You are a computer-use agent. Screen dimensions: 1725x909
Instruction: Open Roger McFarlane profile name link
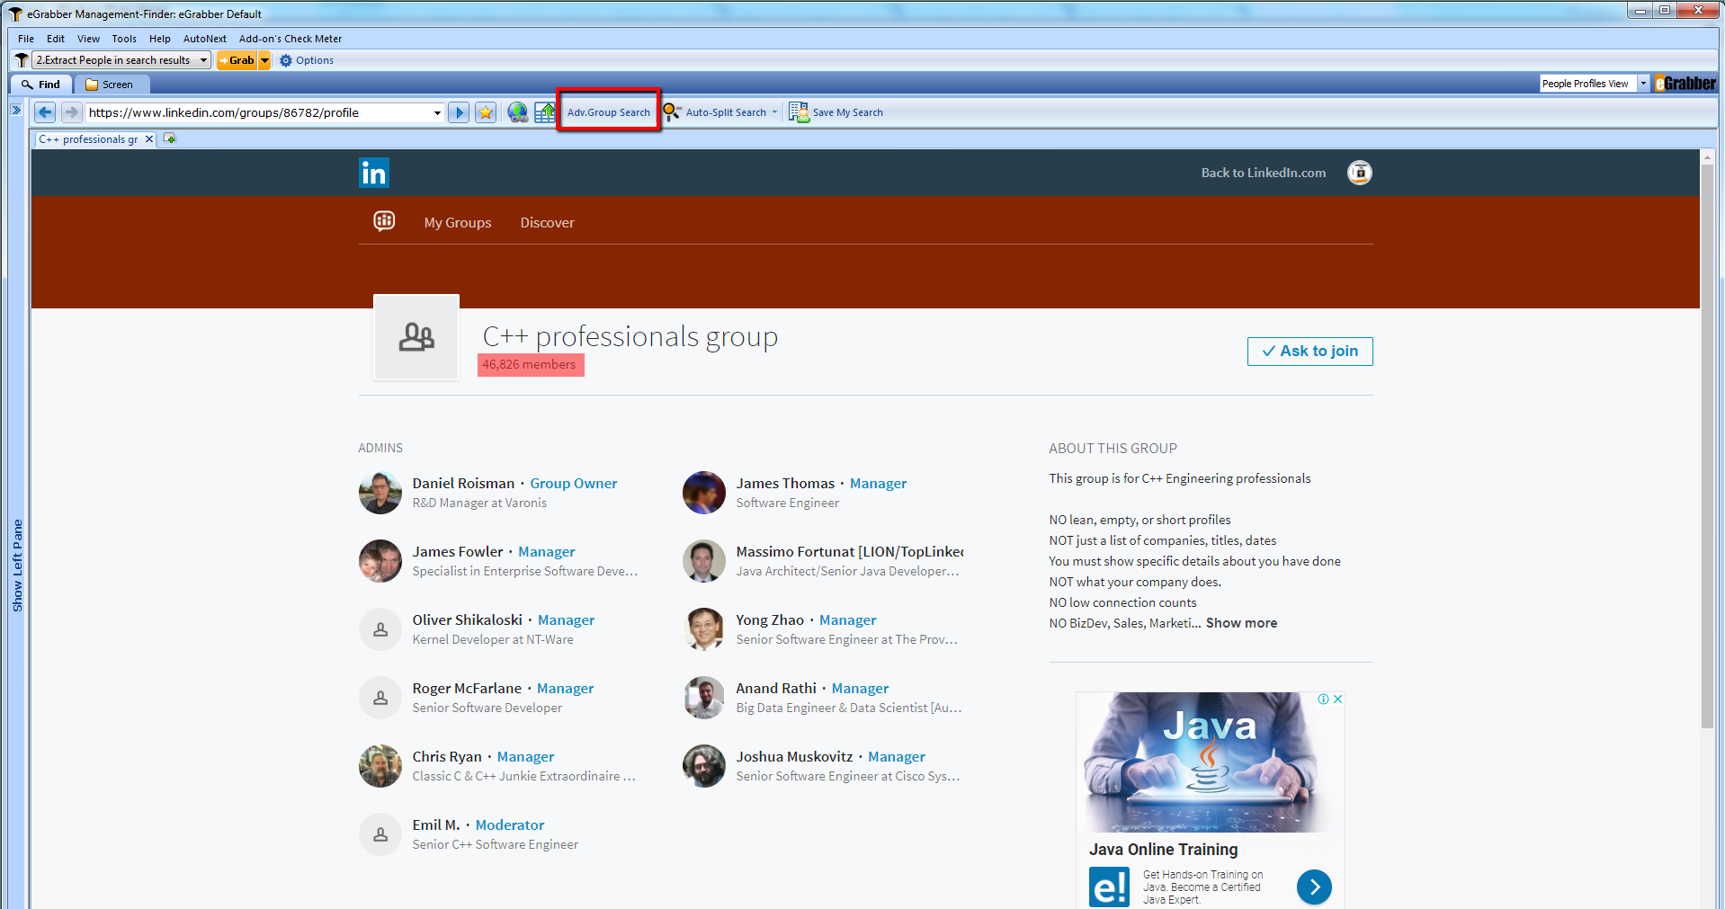tap(467, 689)
